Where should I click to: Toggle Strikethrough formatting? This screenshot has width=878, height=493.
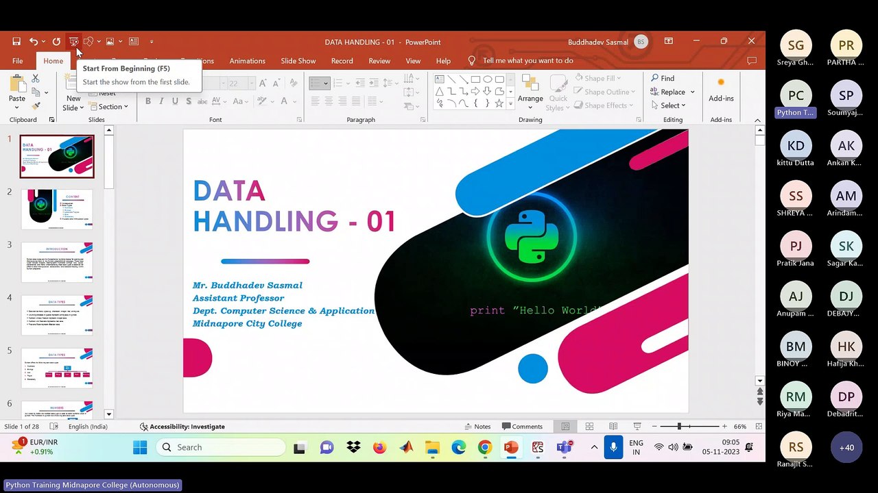click(204, 101)
